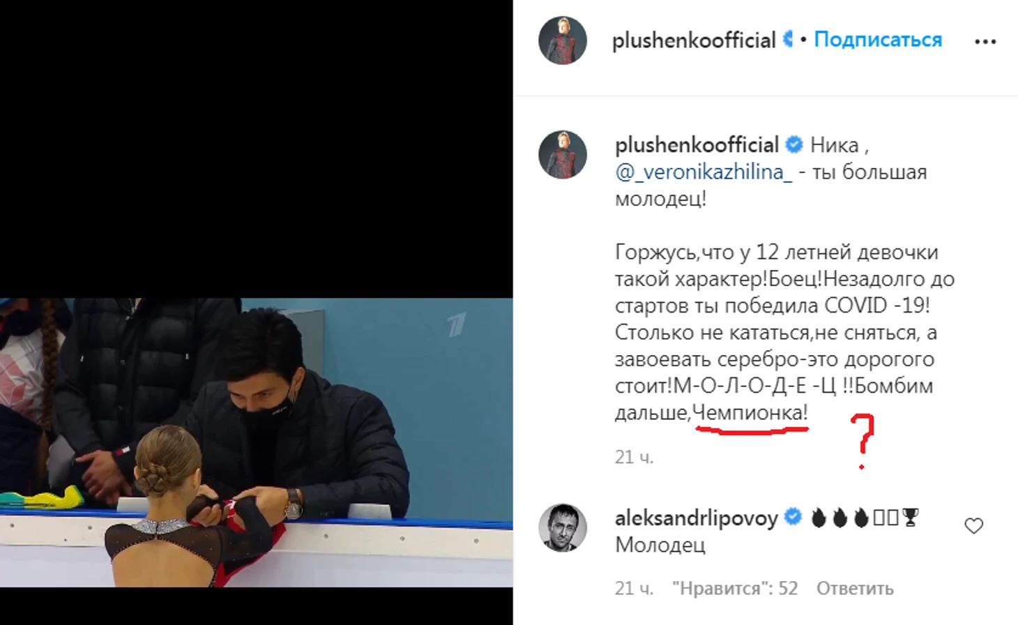Reply to the comment with Ответить

click(855, 589)
